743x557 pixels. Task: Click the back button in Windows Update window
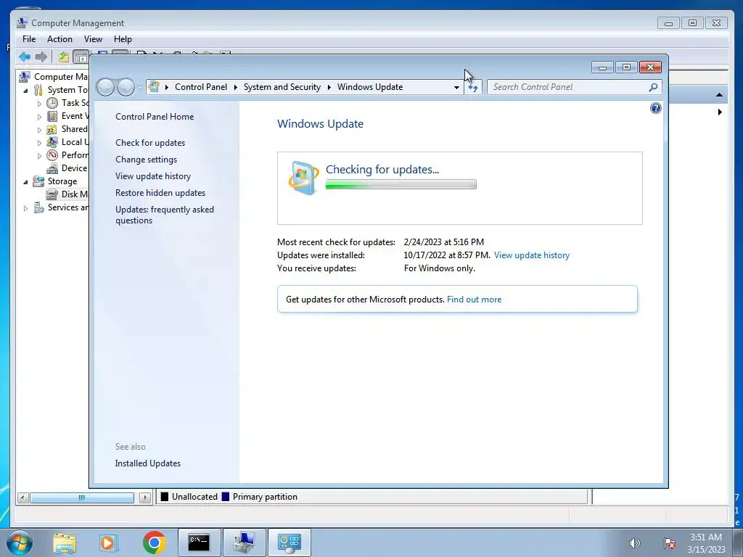click(105, 87)
